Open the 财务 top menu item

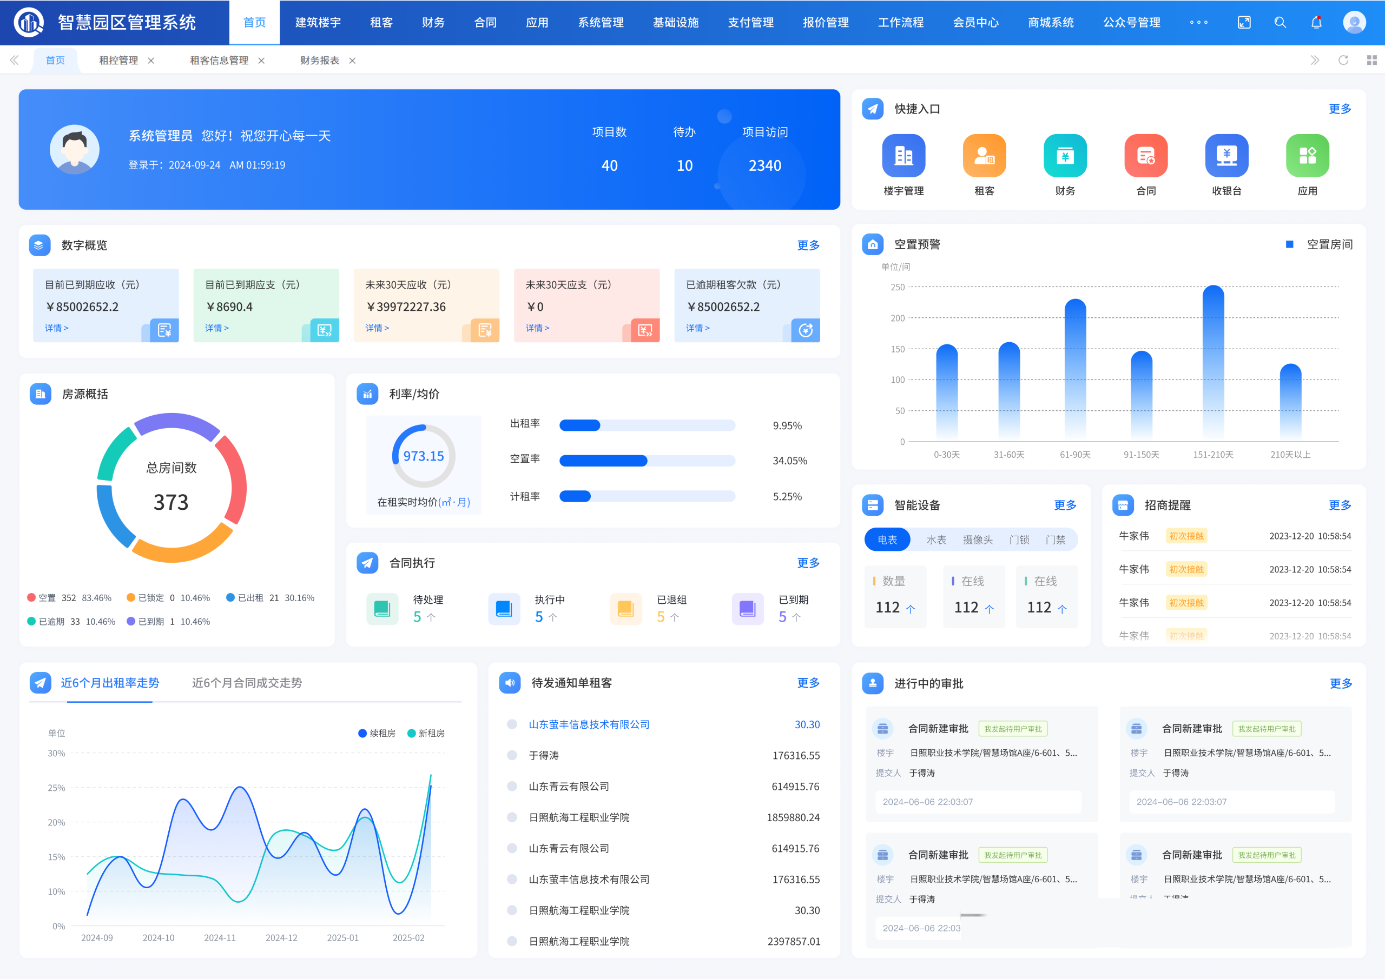pyautogui.click(x=433, y=22)
